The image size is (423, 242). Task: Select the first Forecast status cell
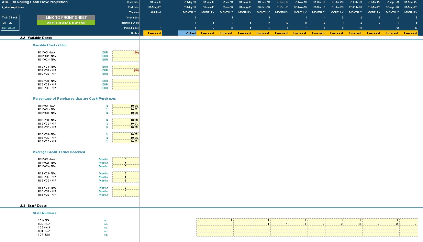[152, 33]
